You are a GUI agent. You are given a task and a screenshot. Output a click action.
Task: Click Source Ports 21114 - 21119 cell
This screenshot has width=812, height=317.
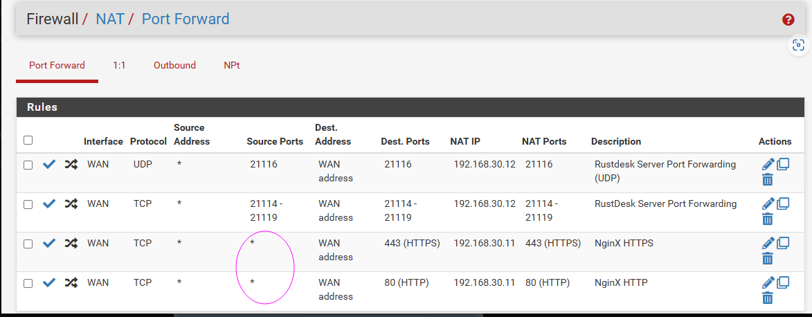267,211
